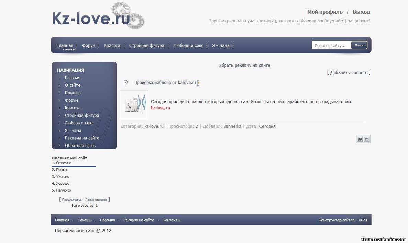Open Форум in sidebar navigation

pyautogui.click(x=71, y=100)
